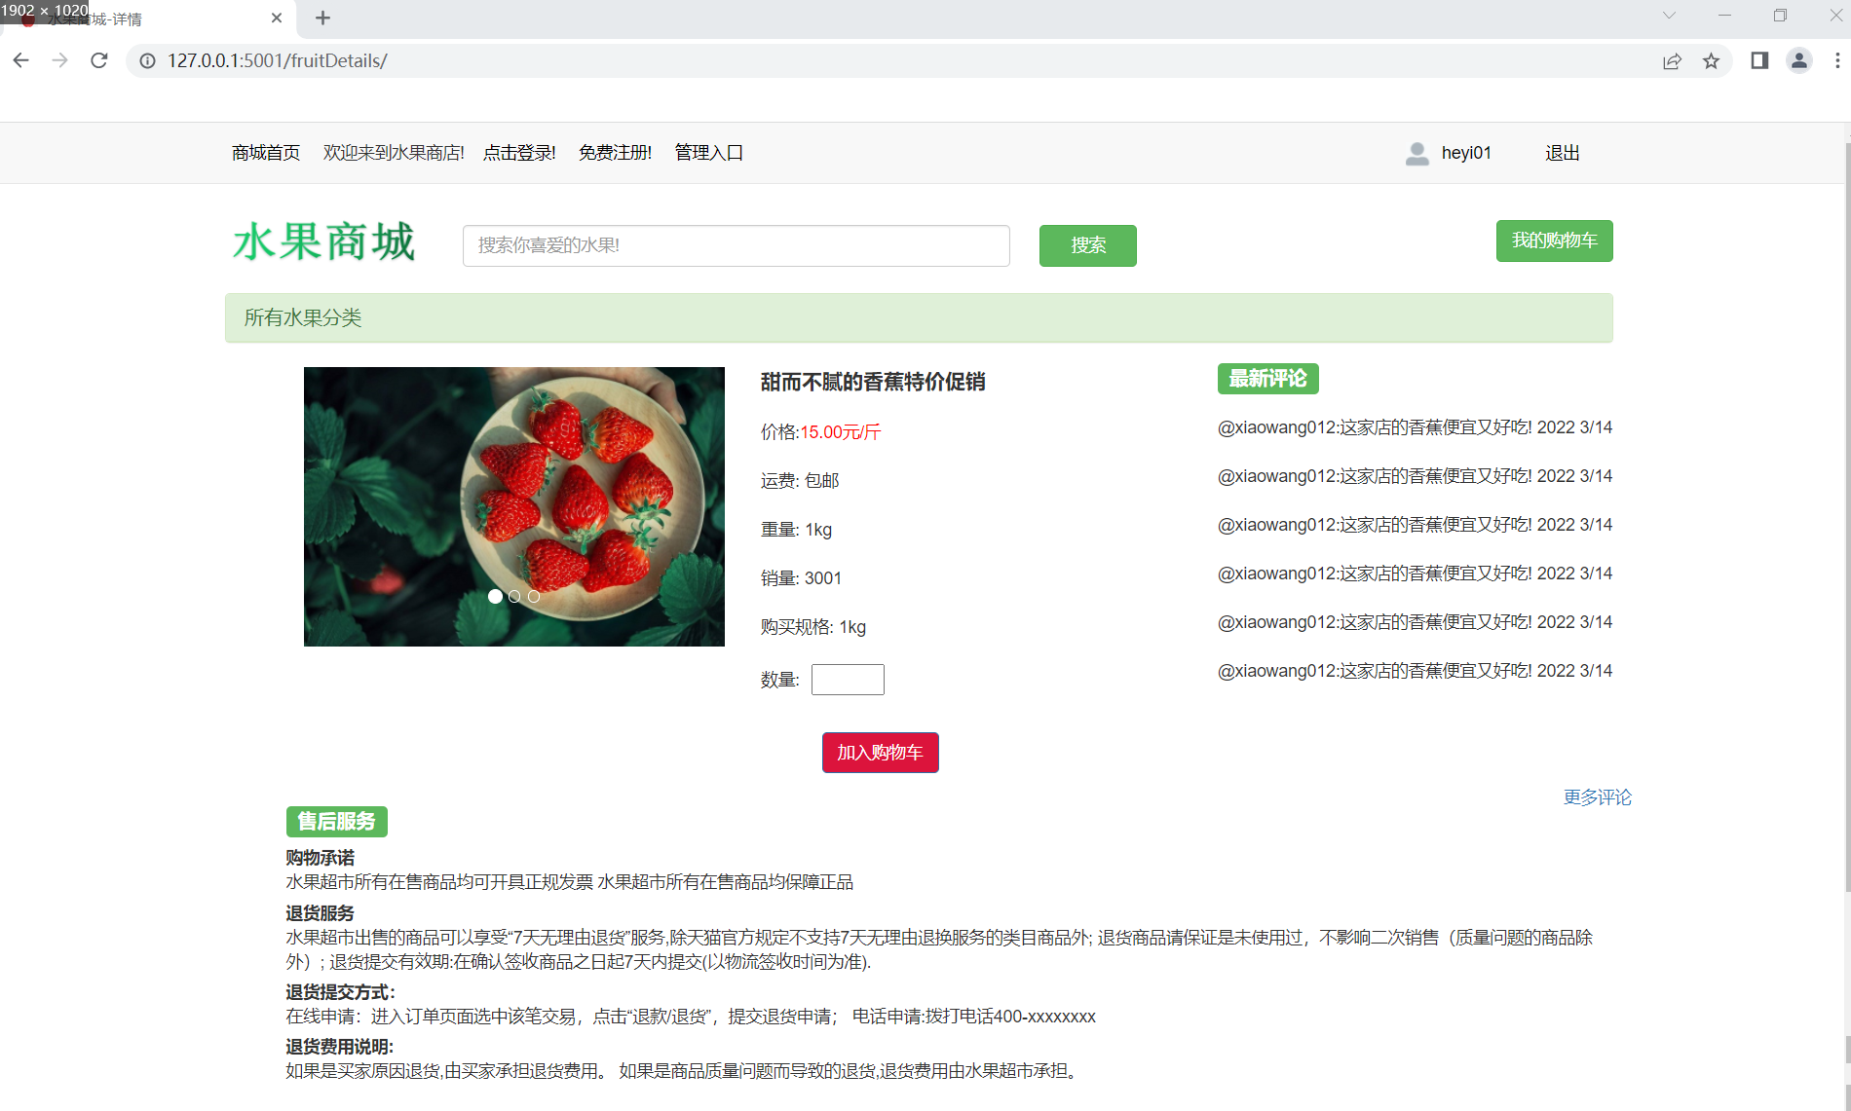Click the address bar URL
Screen dimensions: 1851x1111
[278, 60]
